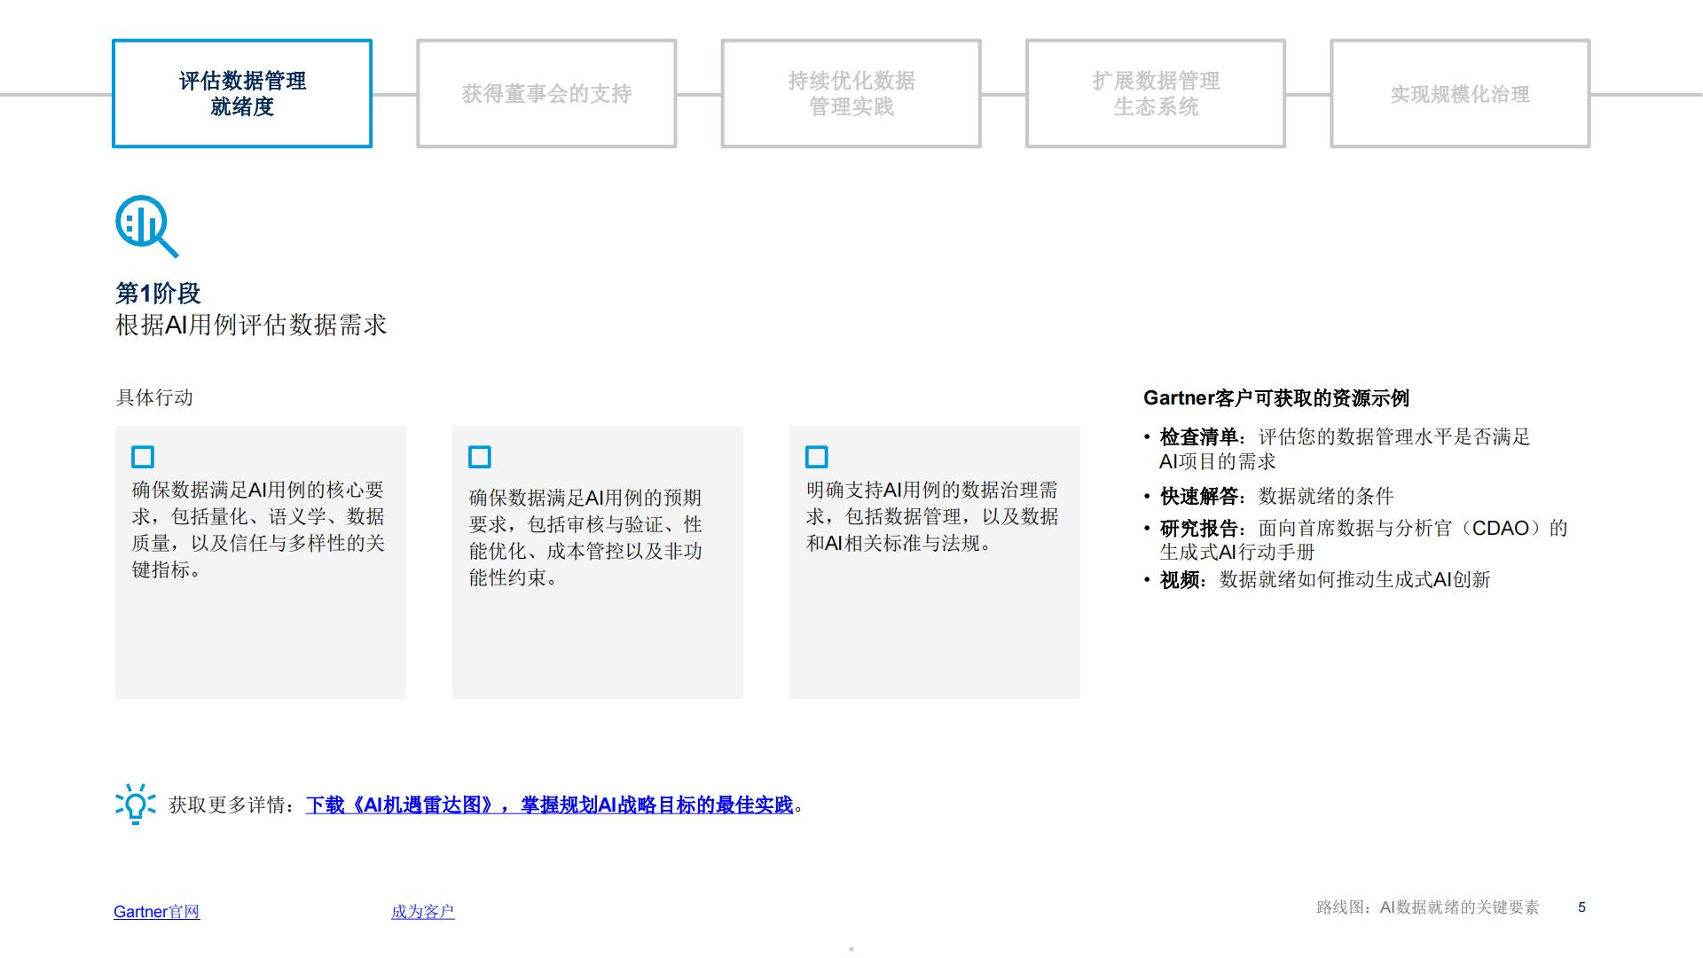
Task: Click the subtitle 根据AI用例评估数据需求
Action: [251, 325]
